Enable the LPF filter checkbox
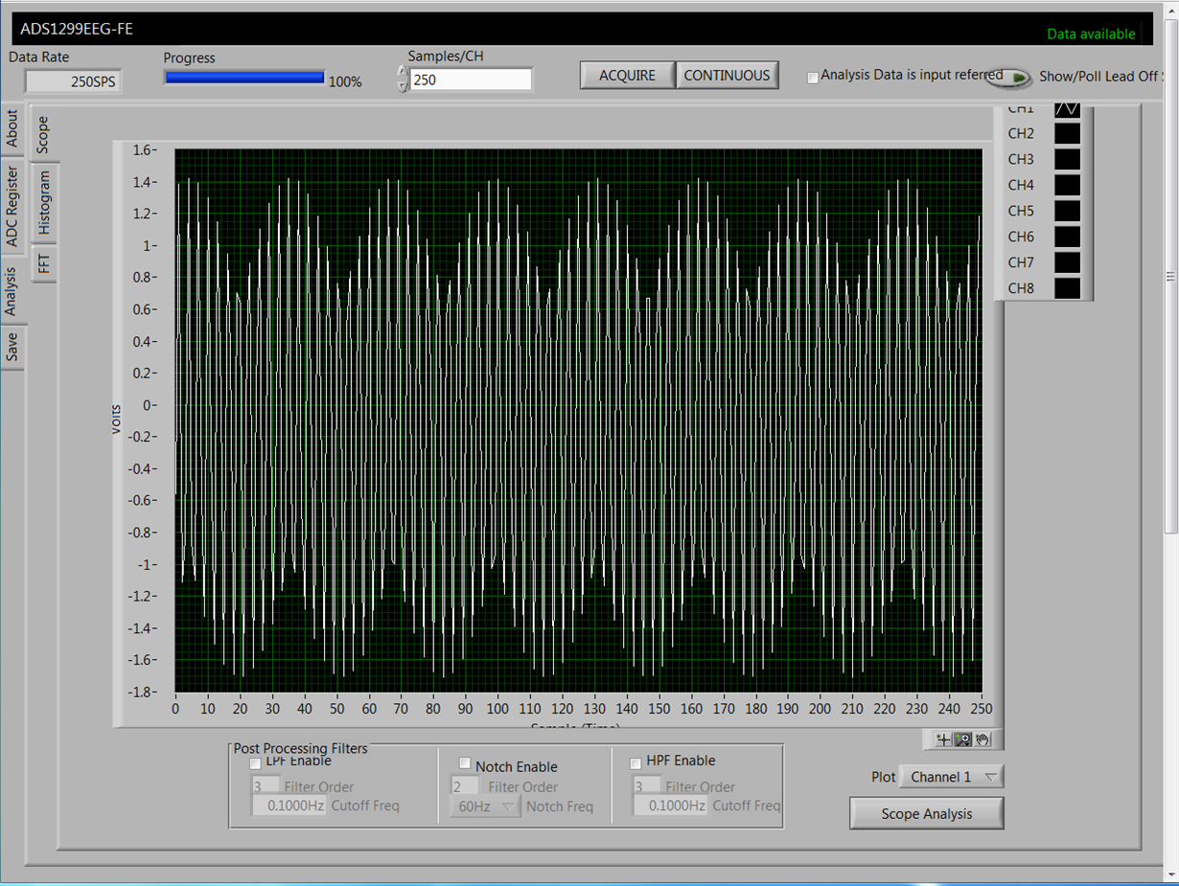Image resolution: width=1179 pixels, height=886 pixels. click(255, 763)
